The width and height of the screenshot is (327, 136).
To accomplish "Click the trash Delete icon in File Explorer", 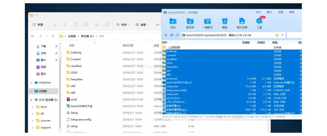I will click(x=107, y=25).
